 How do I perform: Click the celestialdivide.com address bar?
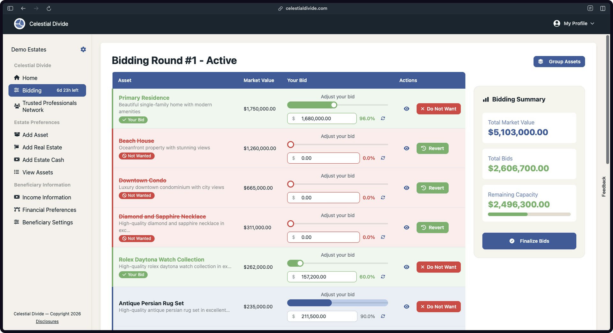tap(303, 8)
